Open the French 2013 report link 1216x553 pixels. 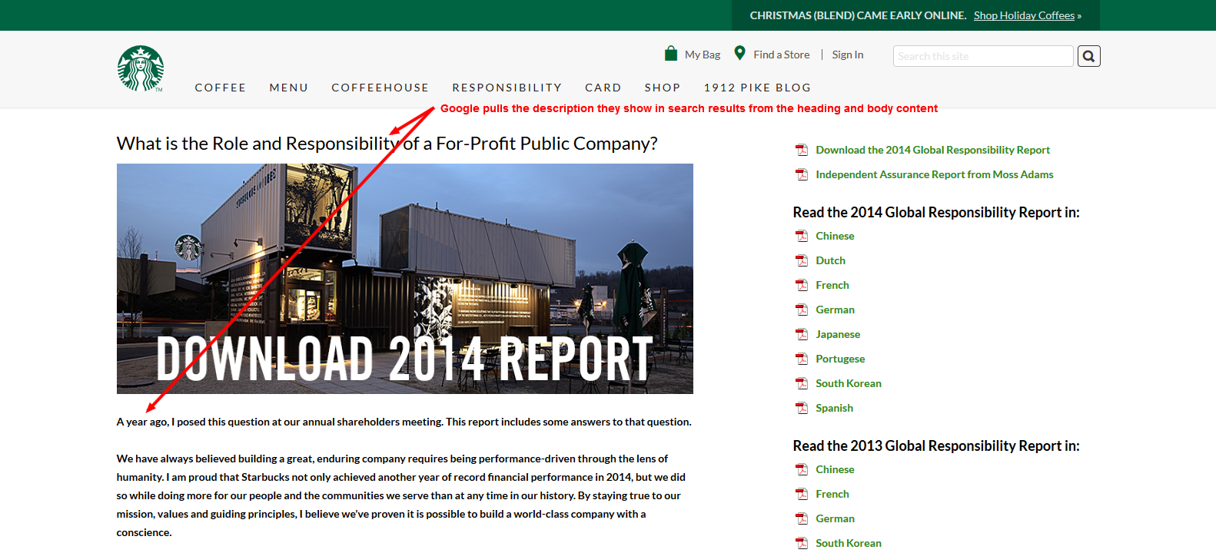pos(832,494)
